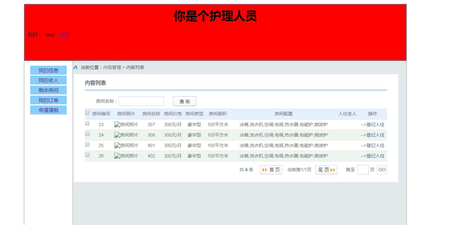Select the checkbox for room number 25
Screen dimensions: 454x225
coord(87,144)
